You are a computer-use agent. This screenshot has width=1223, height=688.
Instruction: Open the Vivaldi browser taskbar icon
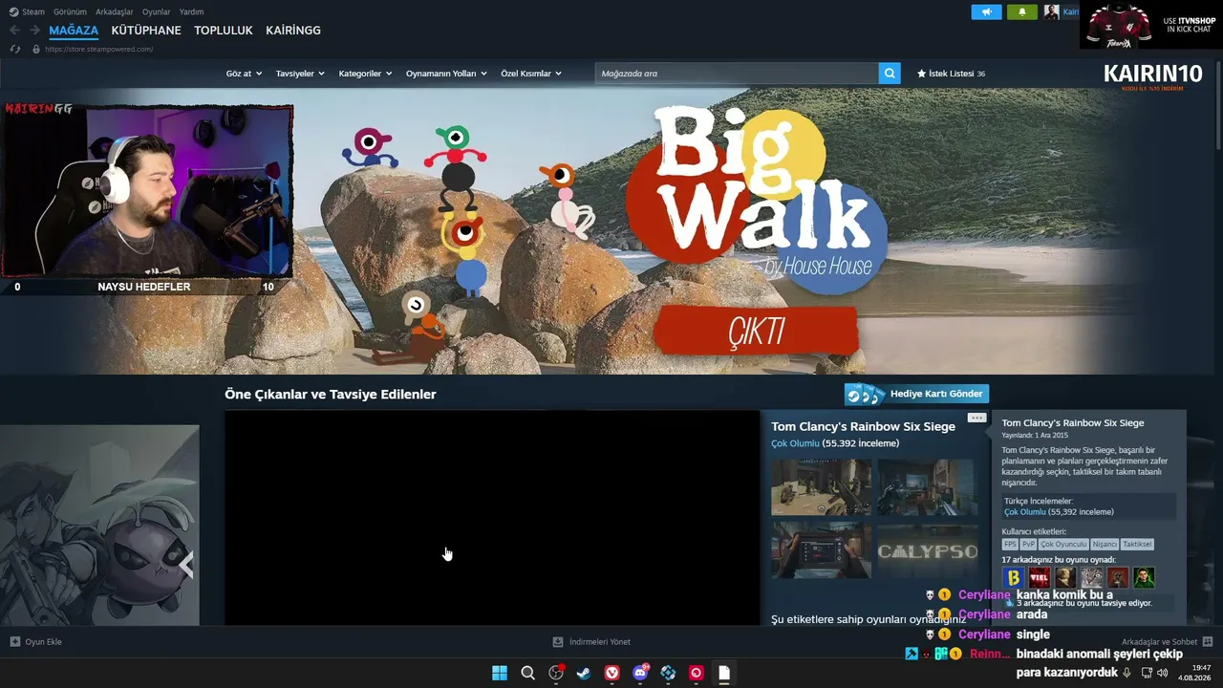612,673
